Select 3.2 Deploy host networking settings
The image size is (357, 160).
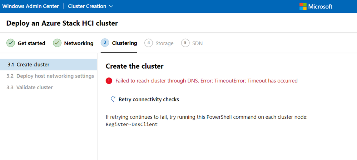(49, 76)
